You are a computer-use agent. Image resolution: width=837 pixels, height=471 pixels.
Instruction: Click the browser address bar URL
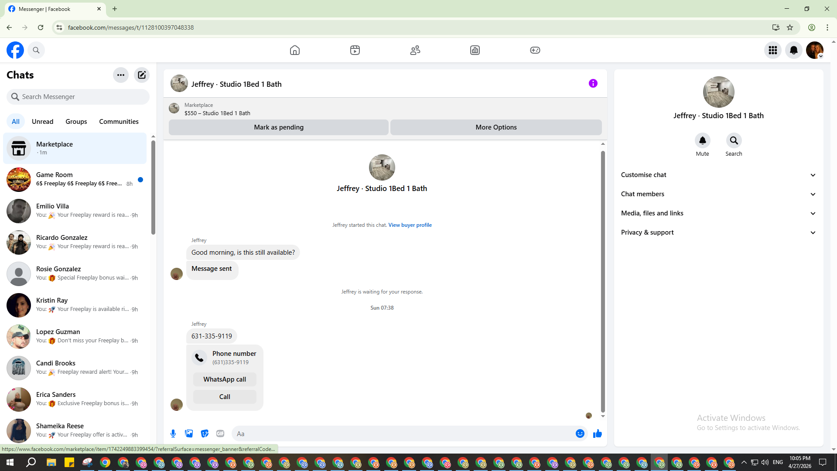(x=131, y=27)
